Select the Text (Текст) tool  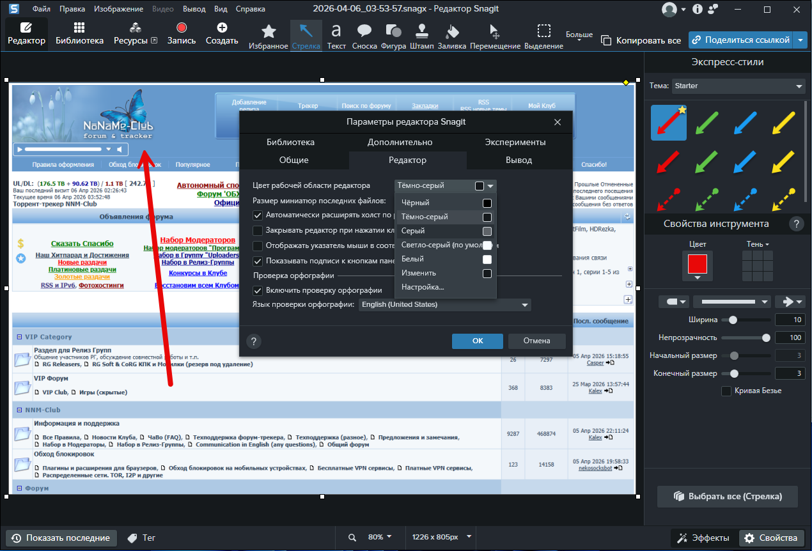point(336,35)
